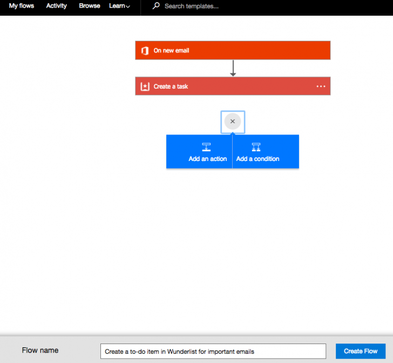The width and height of the screenshot is (393, 363).
Task: Open the My flows page
Action: coord(21,6)
